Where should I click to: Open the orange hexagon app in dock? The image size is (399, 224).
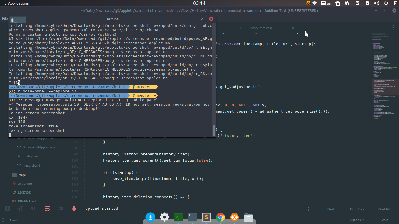[235, 217]
